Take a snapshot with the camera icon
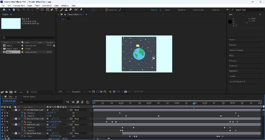 (x=125, y=92)
